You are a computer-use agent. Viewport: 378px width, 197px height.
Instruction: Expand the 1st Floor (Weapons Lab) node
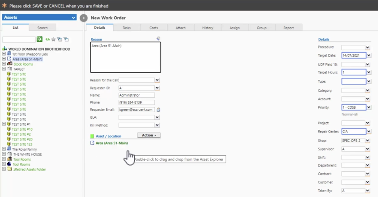4,54
